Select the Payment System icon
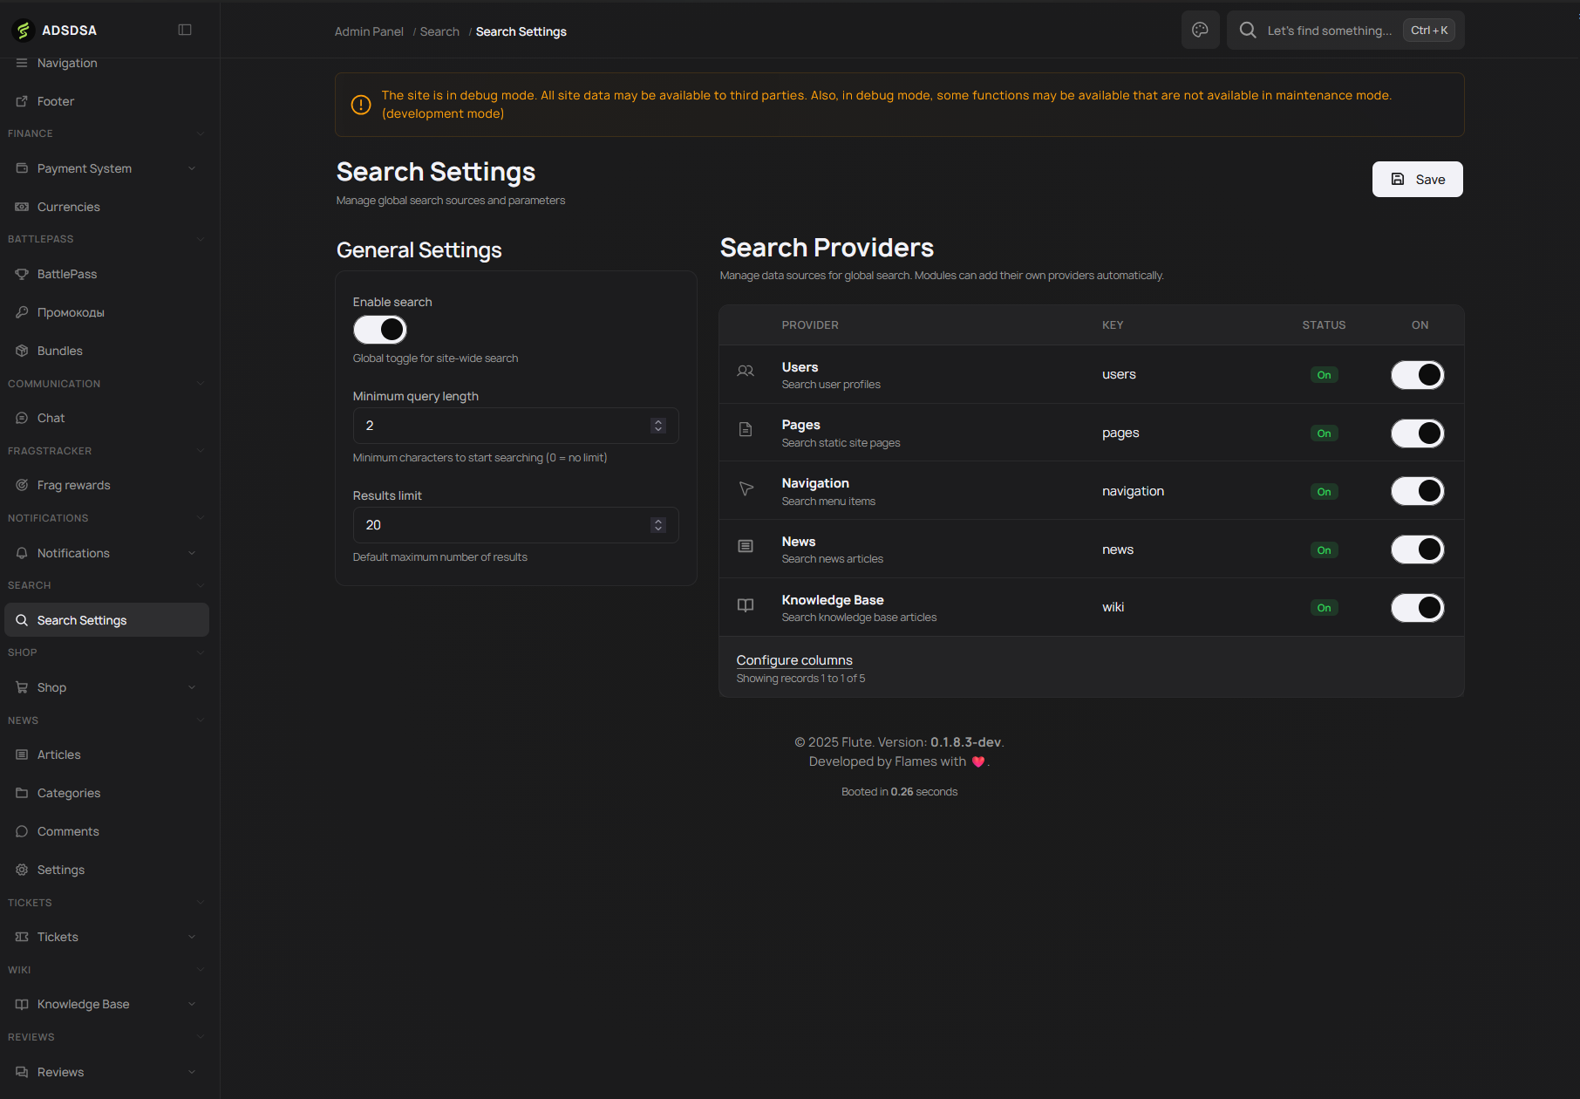1580x1099 pixels. 22,167
